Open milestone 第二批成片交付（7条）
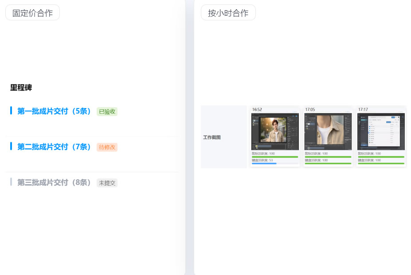The image size is (411, 275). (54, 147)
